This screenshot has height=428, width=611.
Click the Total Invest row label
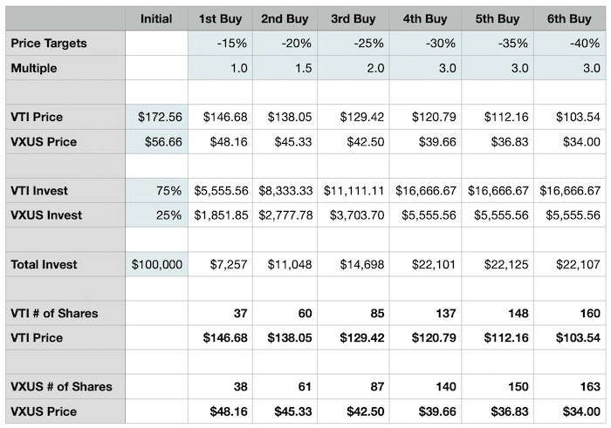click(65, 264)
